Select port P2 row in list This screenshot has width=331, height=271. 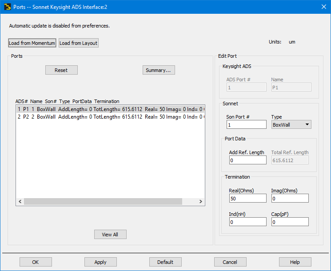(x=110, y=117)
